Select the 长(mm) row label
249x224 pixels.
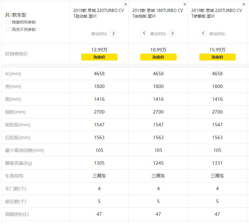coord(13,74)
